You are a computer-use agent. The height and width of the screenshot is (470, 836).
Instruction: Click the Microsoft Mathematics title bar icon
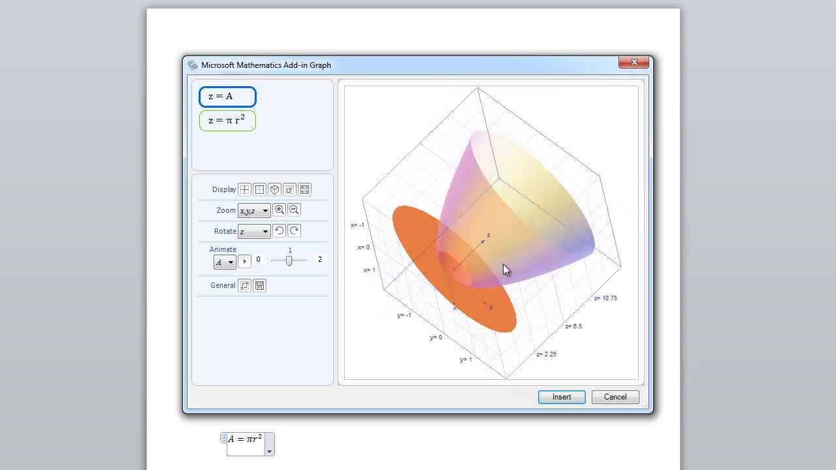pyautogui.click(x=193, y=65)
